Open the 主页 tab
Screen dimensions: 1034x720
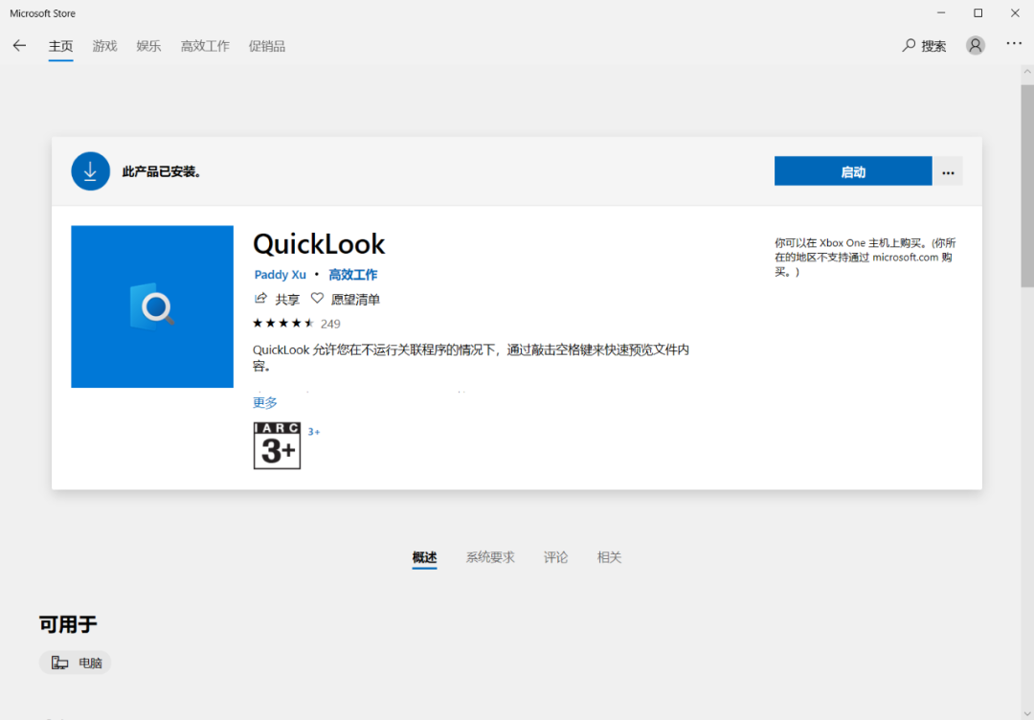(60, 46)
